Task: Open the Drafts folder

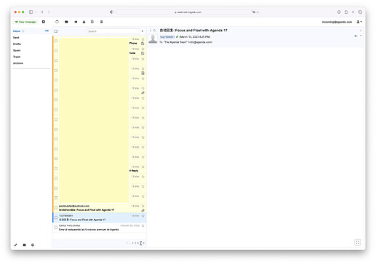Action: point(17,44)
